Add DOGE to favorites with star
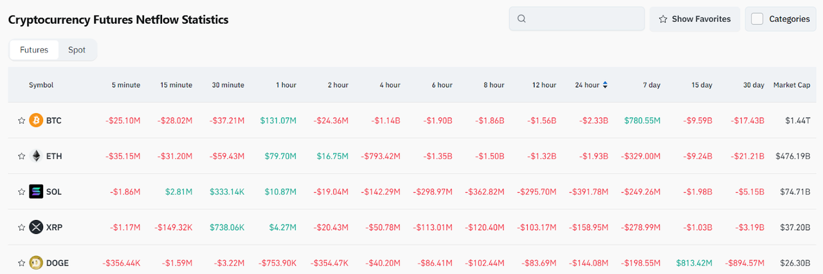823x274 pixels. click(21, 263)
